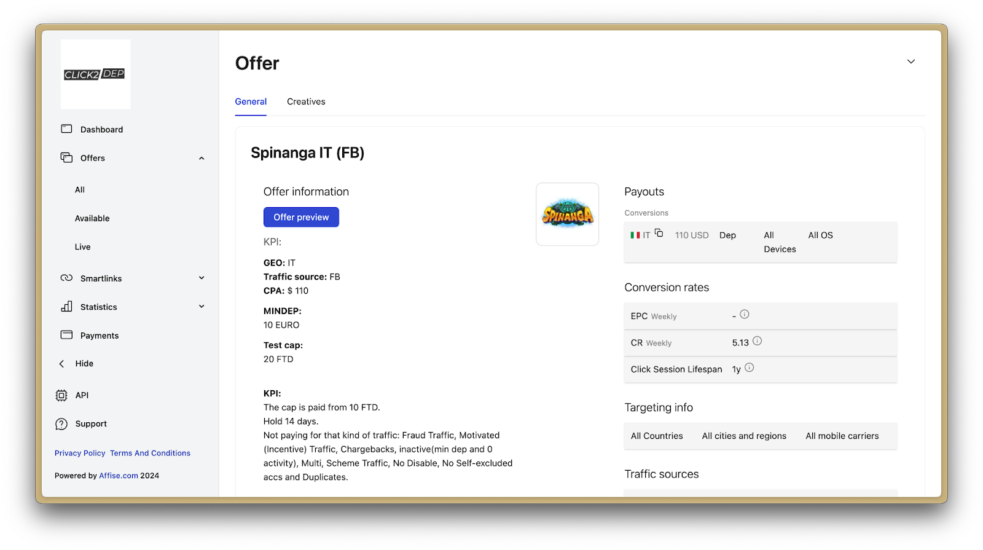The height and width of the screenshot is (550, 983).
Task: Open the Terms And Conditions link
Action: click(x=150, y=453)
